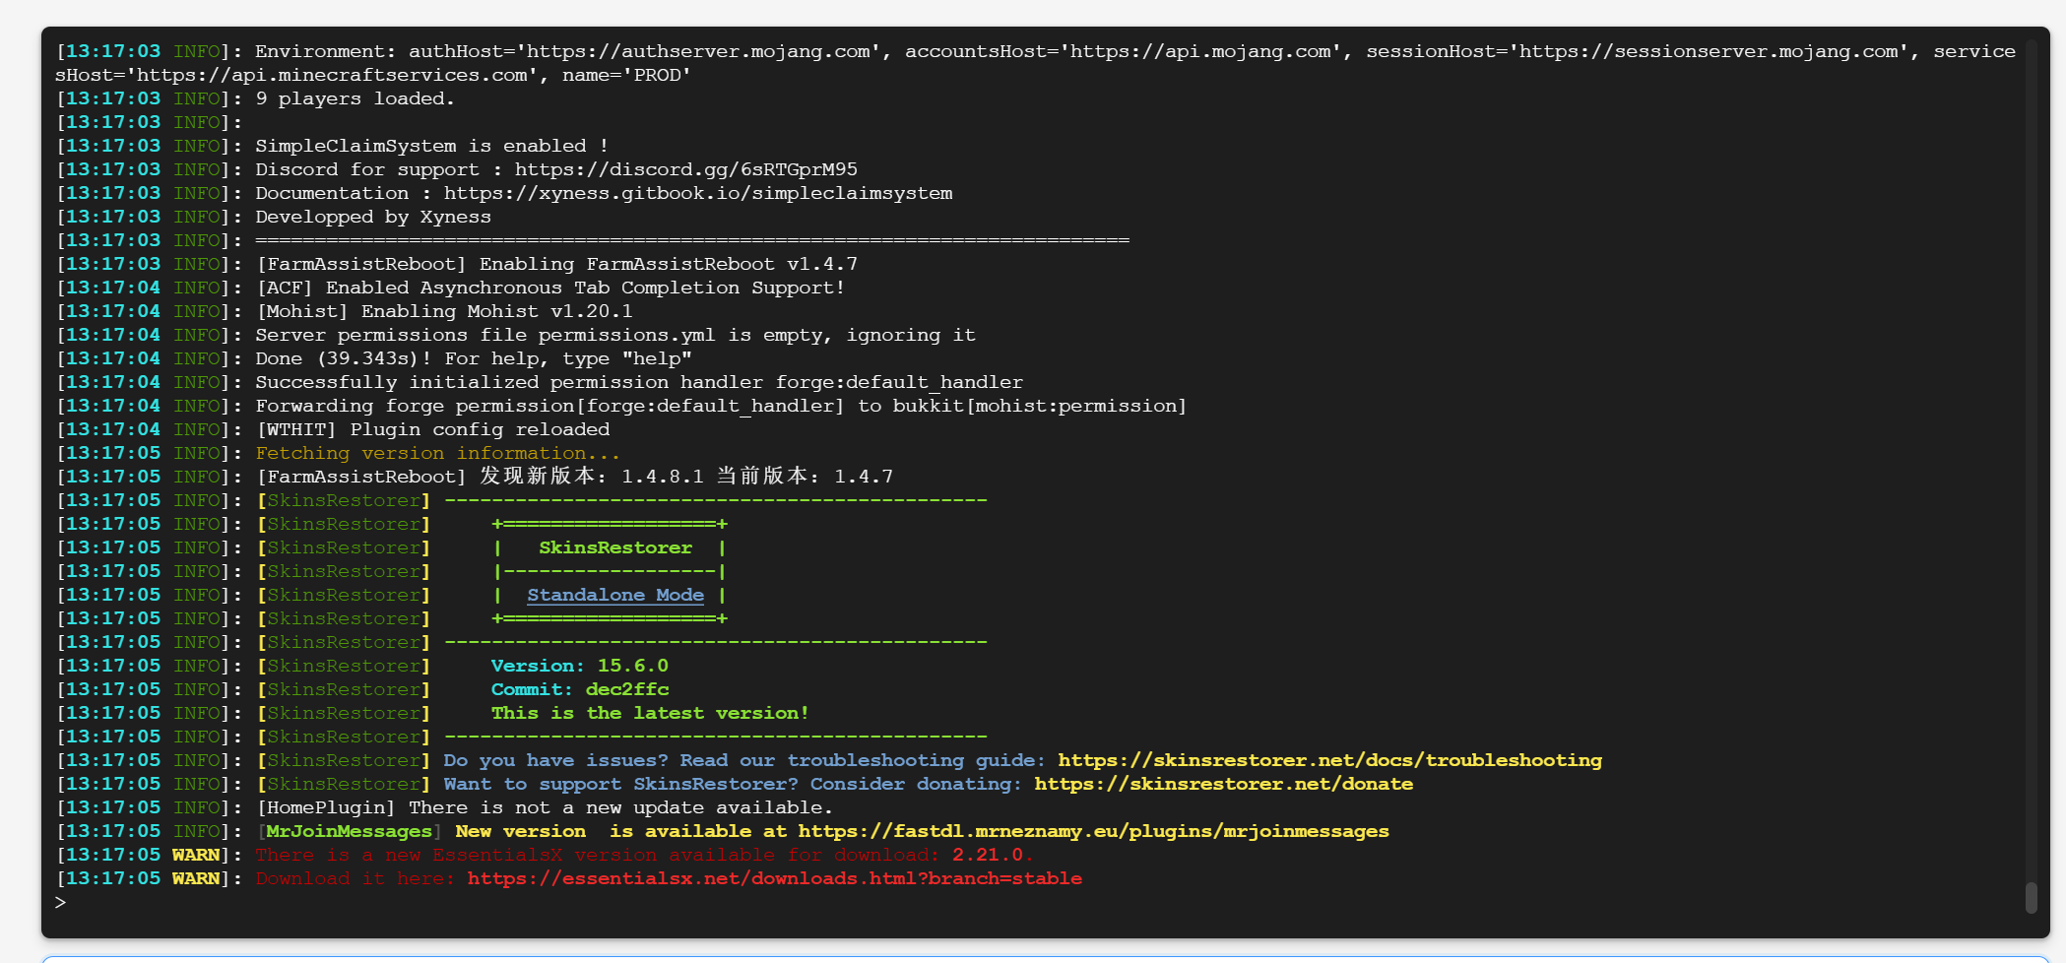Click the 'Done (39.343s)!' log message
The width and height of the screenshot is (2066, 963).
(x=473, y=358)
